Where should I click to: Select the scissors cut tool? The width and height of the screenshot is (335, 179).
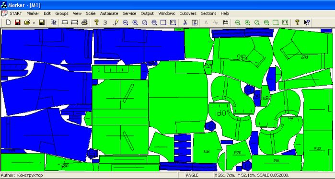tap(185, 22)
